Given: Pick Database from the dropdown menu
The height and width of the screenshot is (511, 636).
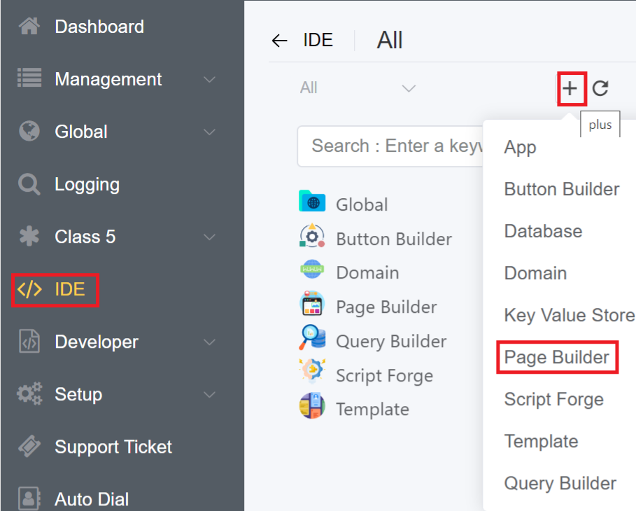Looking at the screenshot, I should click(x=543, y=232).
